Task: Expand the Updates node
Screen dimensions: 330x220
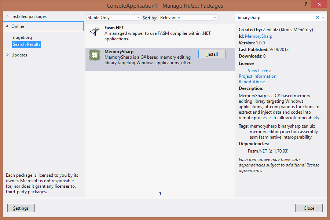Action: coord(8,55)
